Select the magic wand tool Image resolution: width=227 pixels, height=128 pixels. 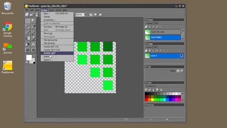tap(33, 21)
